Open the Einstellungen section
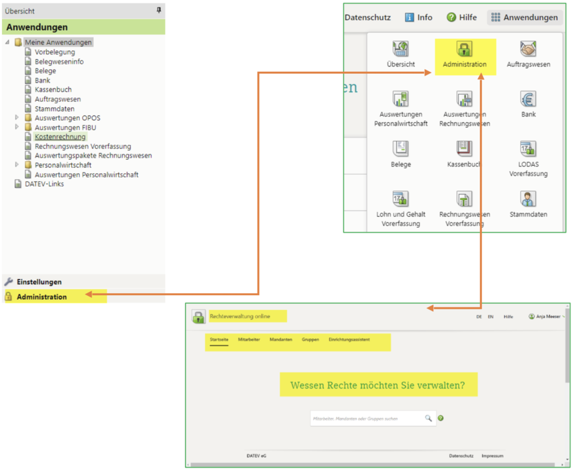The height and width of the screenshot is (471, 574). pyautogui.click(x=83, y=282)
